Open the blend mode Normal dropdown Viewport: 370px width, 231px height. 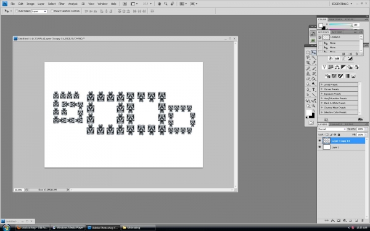point(332,129)
